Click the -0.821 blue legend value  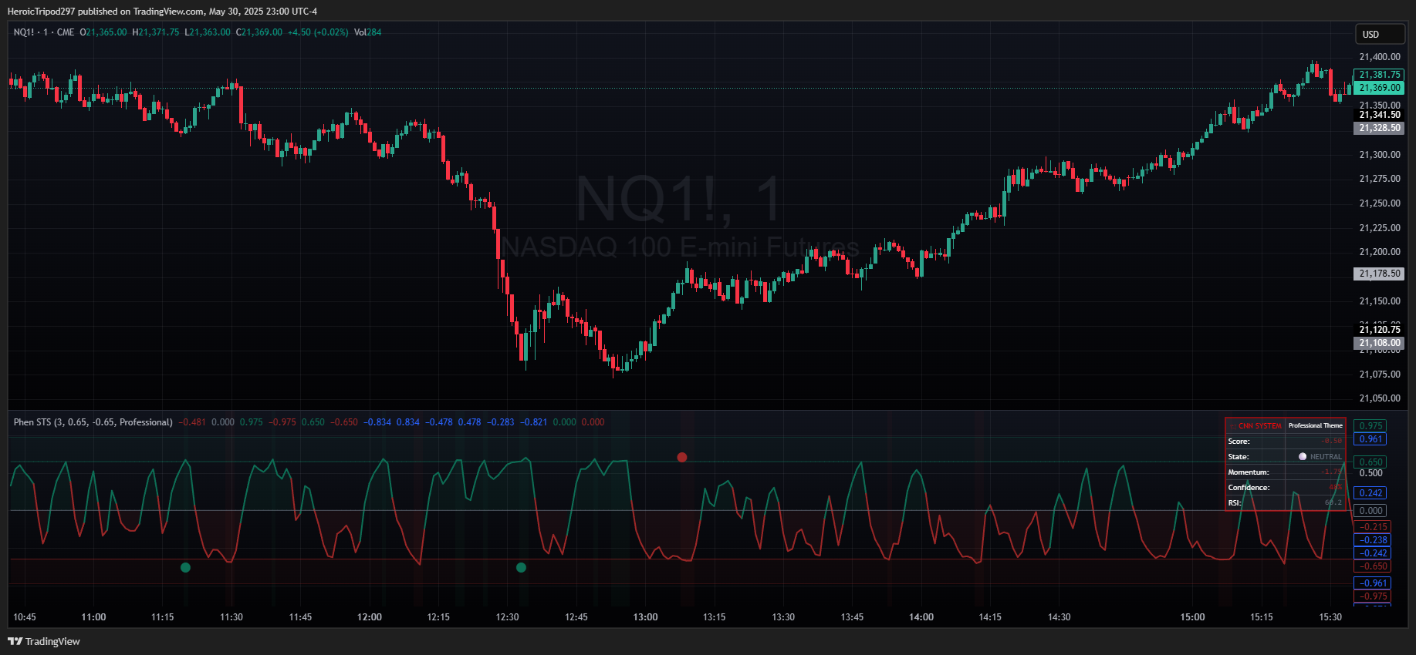pos(533,422)
